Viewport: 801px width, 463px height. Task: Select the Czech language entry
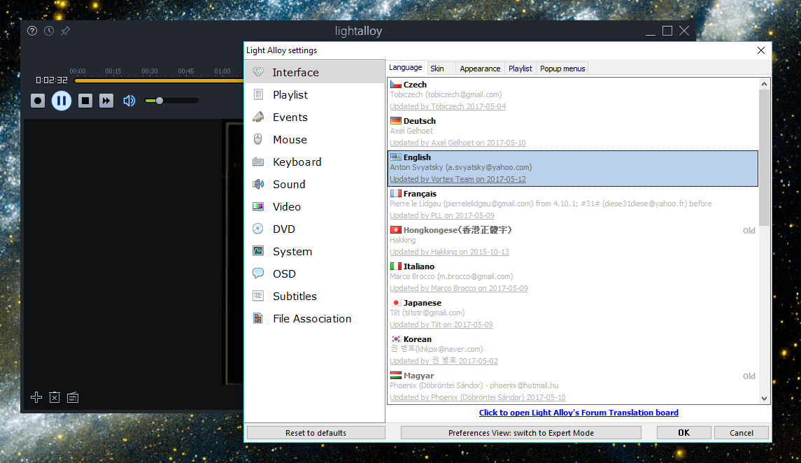pos(573,95)
